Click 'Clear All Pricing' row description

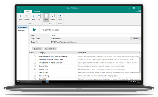98,76
